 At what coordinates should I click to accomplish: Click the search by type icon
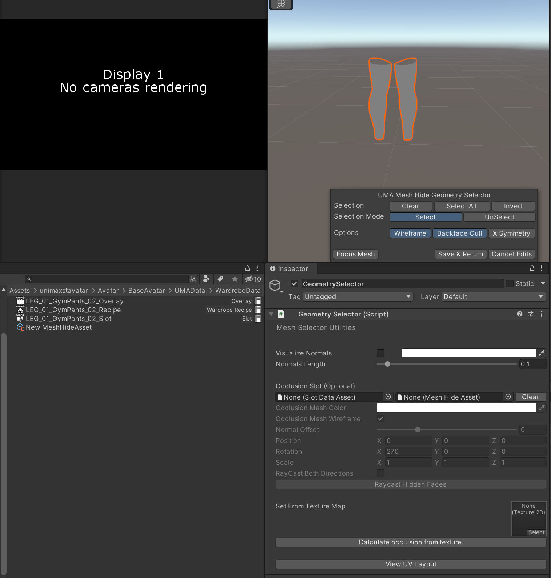(206, 279)
